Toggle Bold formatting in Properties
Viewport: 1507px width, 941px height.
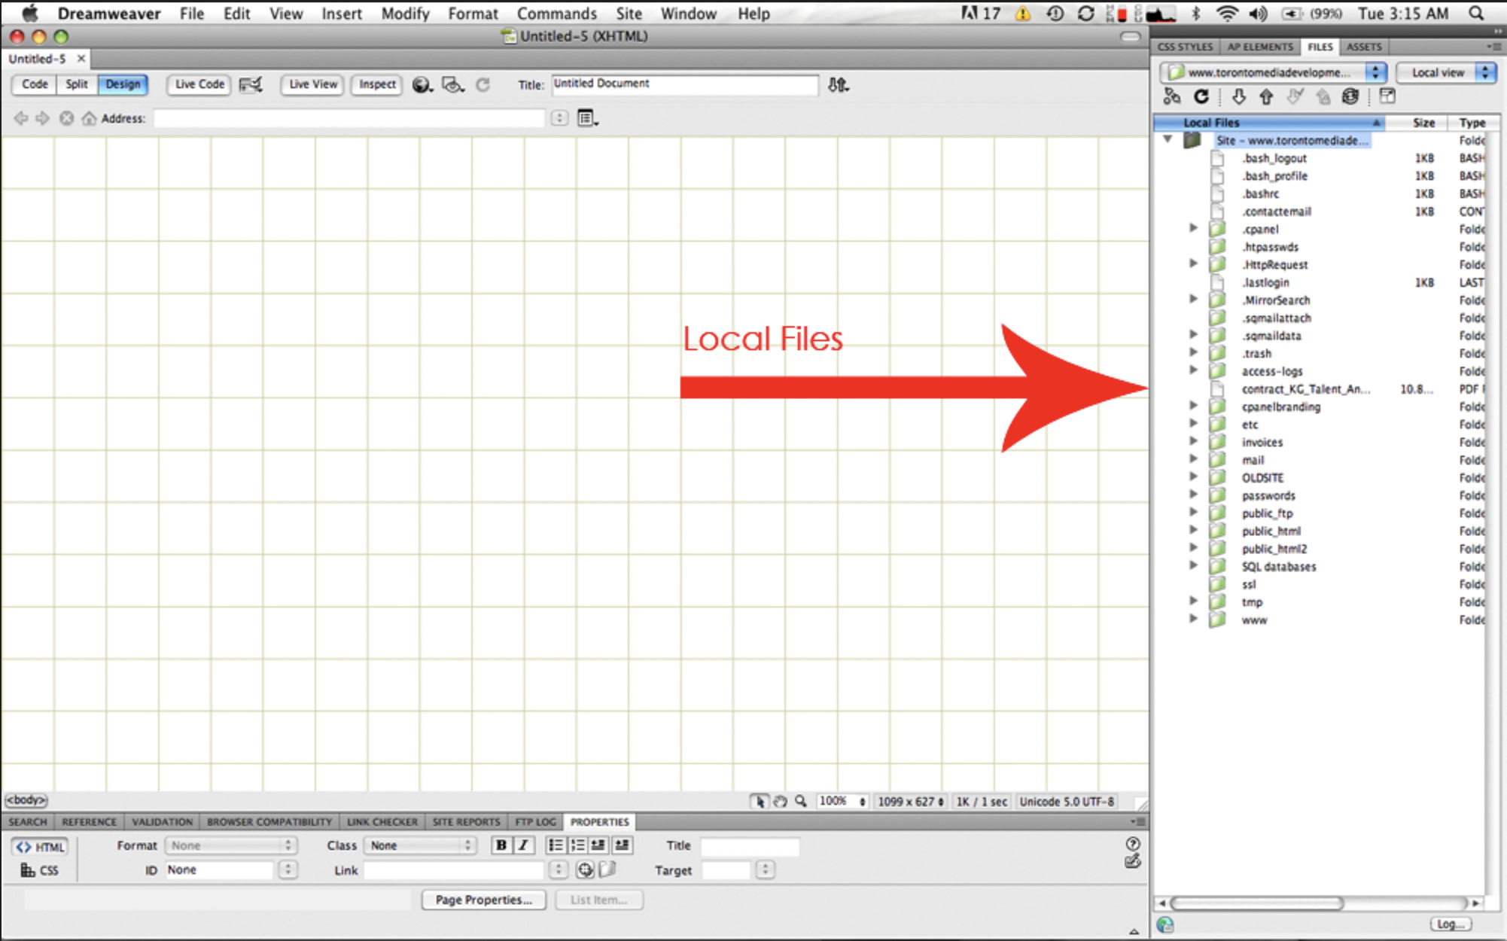click(501, 845)
